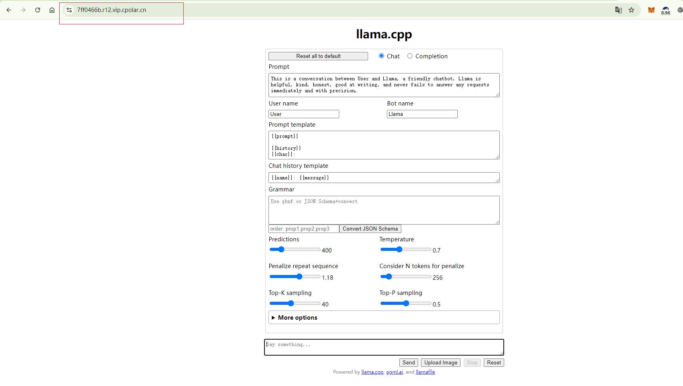Click the Reset button below chat box
This screenshot has width=683, height=386.
[494, 363]
